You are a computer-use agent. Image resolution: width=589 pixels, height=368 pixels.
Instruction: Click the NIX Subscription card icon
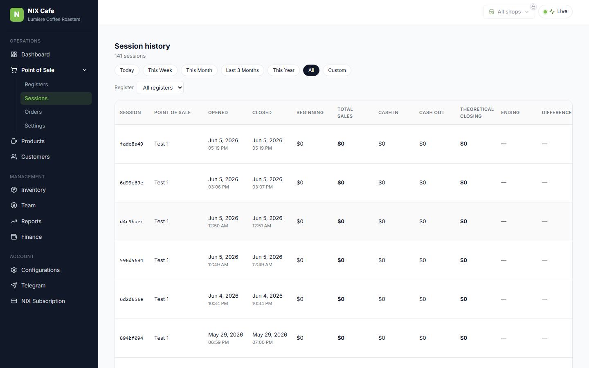pos(14,301)
